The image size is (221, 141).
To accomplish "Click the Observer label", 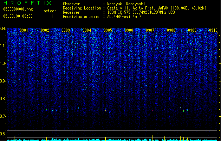I will [x=71, y=4].
